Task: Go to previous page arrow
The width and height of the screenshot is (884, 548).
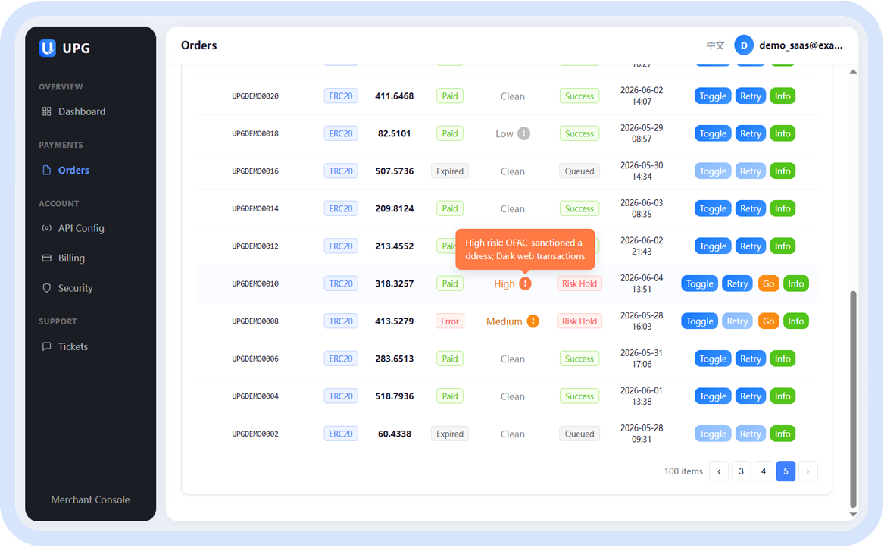Action: click(719, 471)
